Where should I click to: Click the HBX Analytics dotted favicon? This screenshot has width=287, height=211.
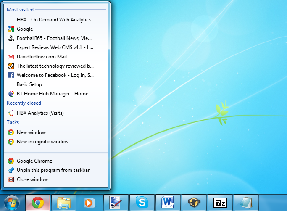11,113
